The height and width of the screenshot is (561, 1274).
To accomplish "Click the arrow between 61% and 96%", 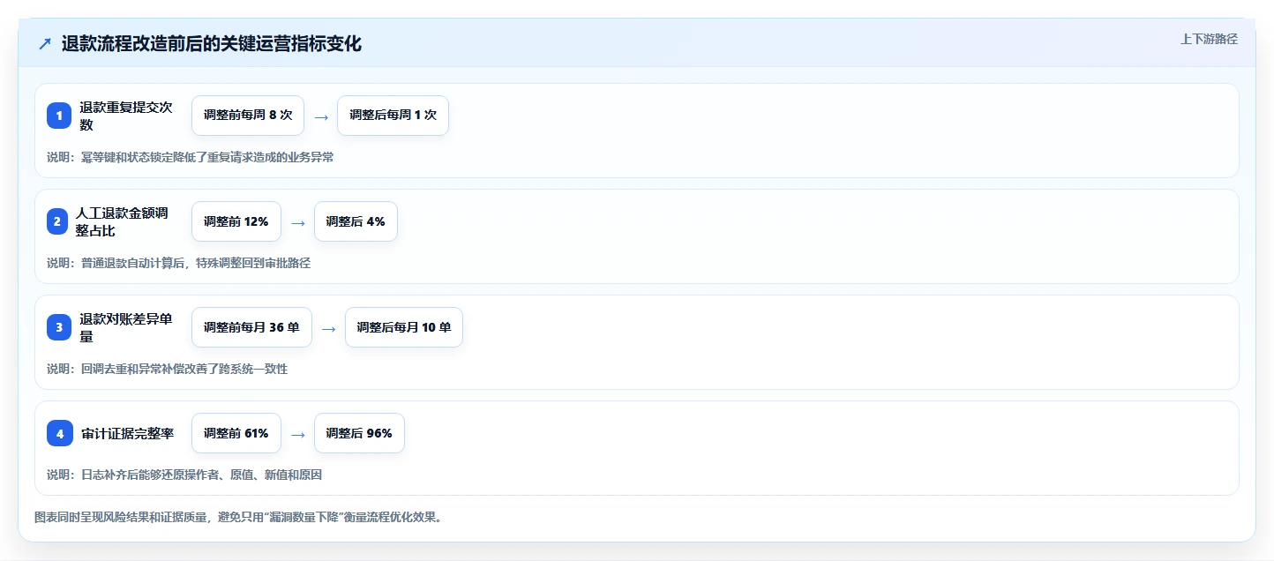I will click(x=298, y=434).
